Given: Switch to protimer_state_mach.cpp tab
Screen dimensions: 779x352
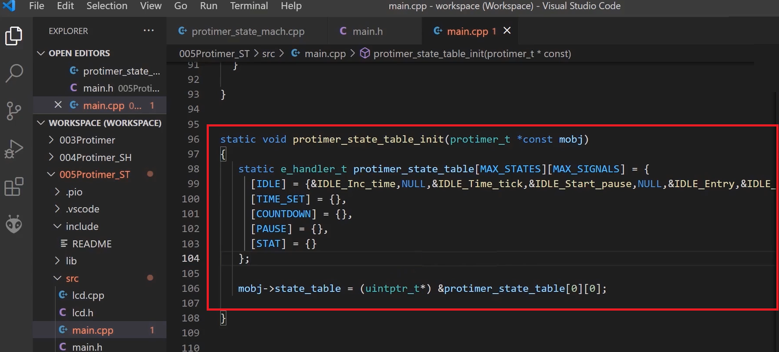Looking at the screenshot, I should 247,31.
